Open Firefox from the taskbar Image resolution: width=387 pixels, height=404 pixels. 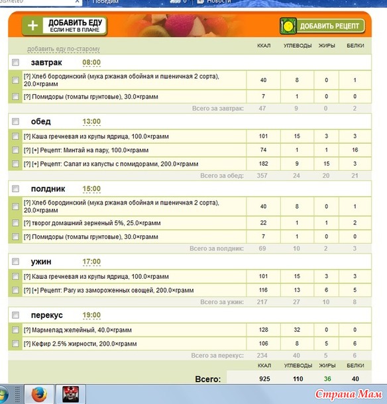[x=39, y=394]
